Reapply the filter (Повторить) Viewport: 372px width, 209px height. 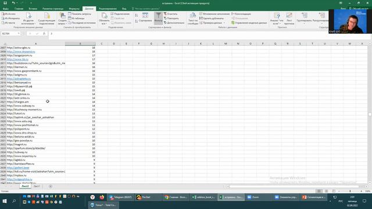[x=171, y=18]
